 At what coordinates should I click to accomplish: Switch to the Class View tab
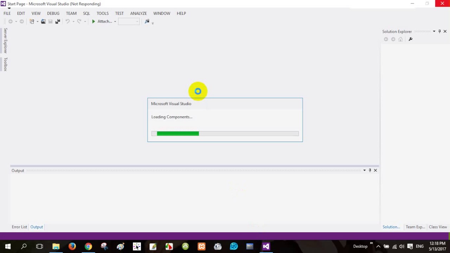click(438, 227)
